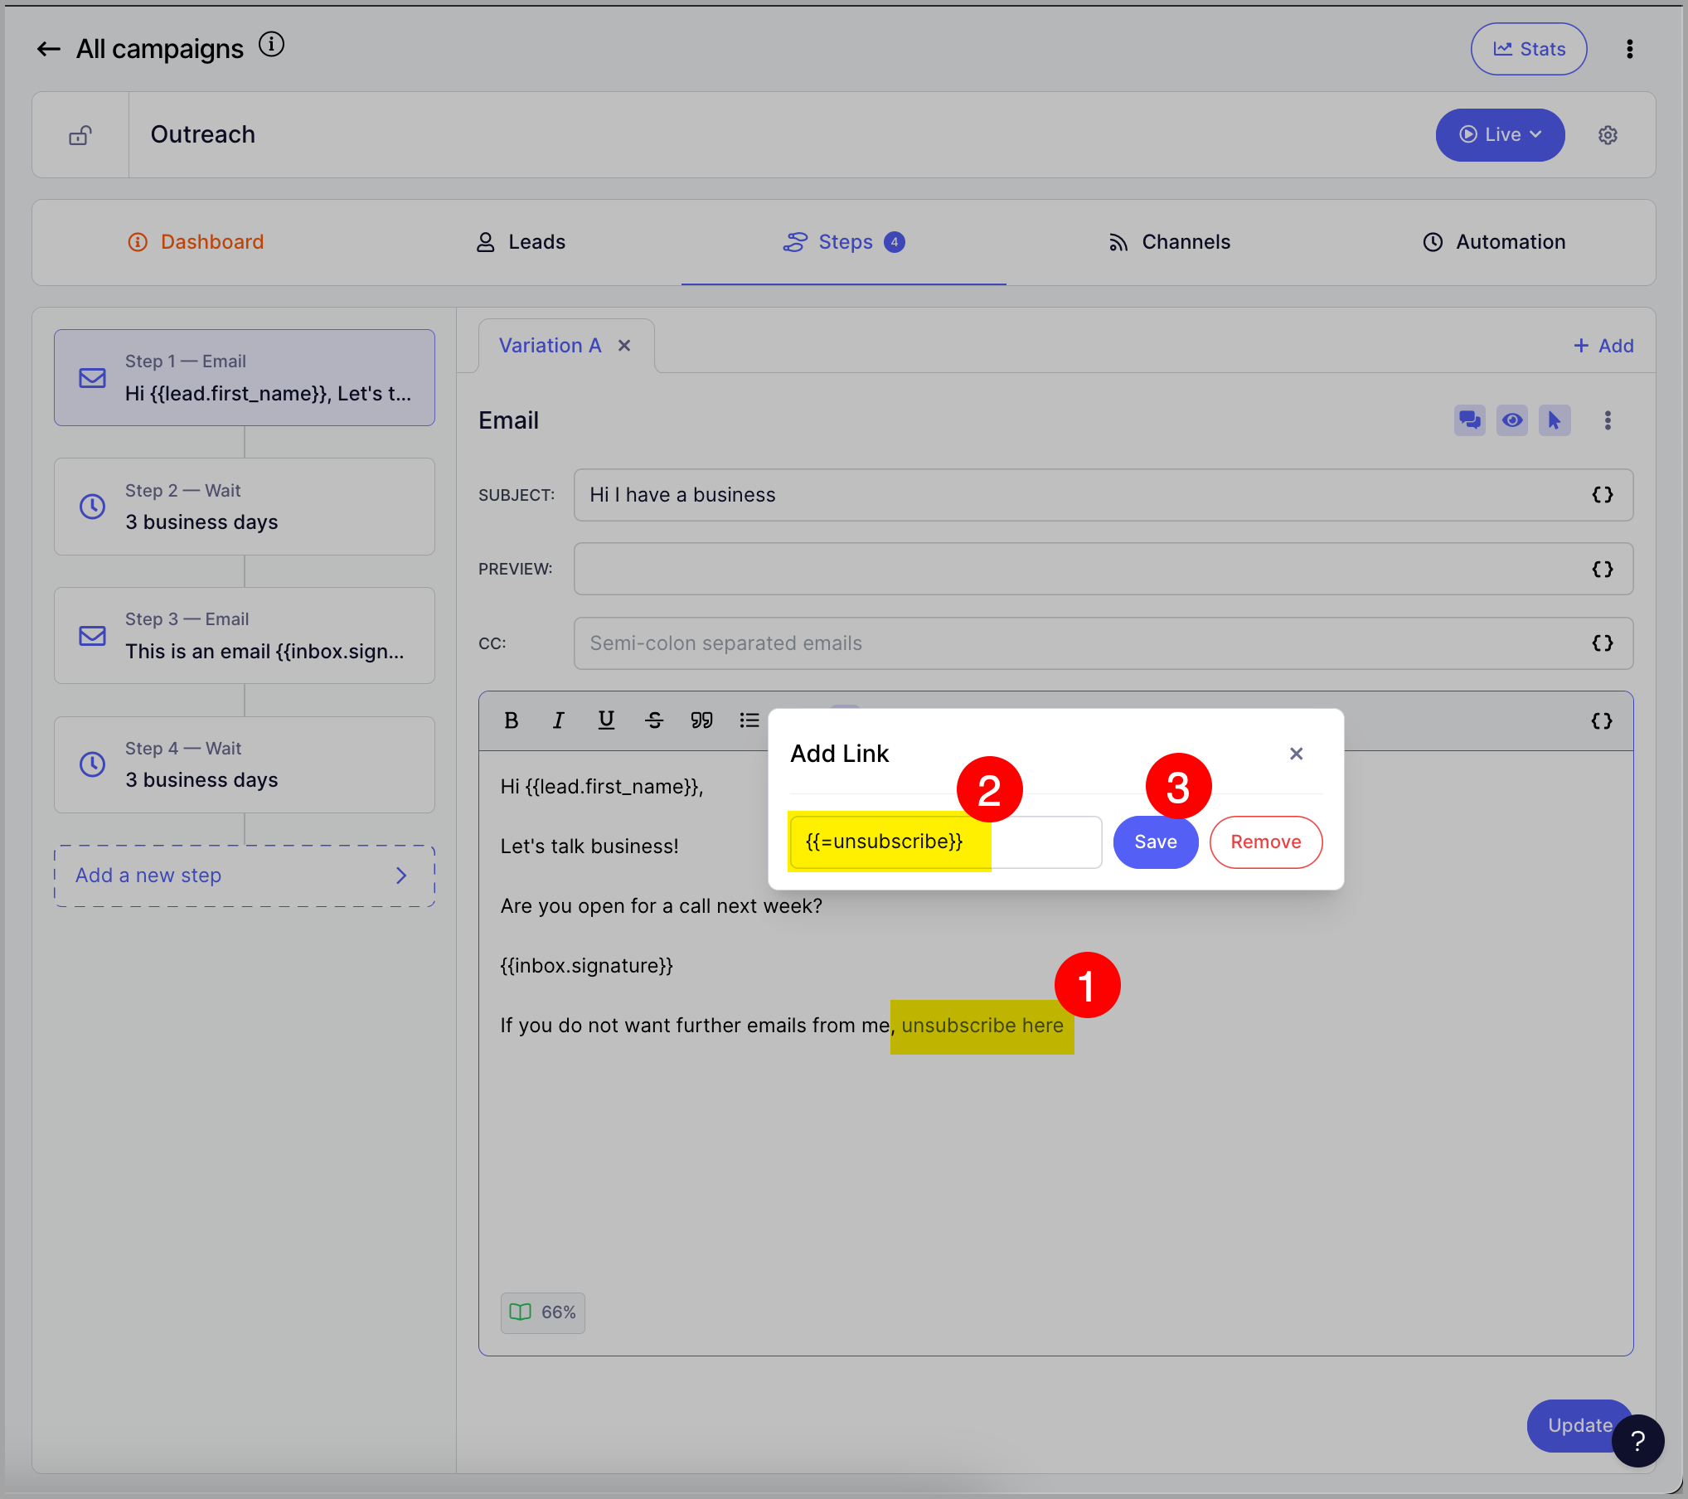Save the link
The image size is (1688, 1499).
[x=1156, y=842]
